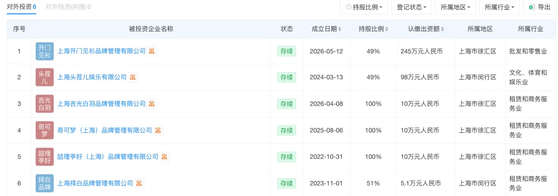
Task: Click the 吉光白羽 company logo
Action: coord(45,104)
